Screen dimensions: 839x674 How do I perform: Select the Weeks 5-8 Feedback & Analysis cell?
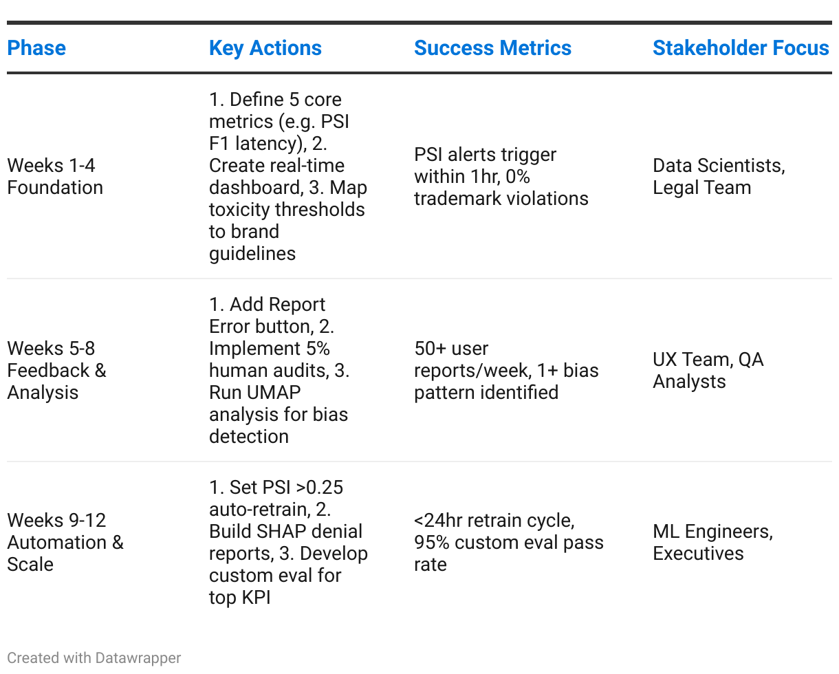(x=57, y=371)
